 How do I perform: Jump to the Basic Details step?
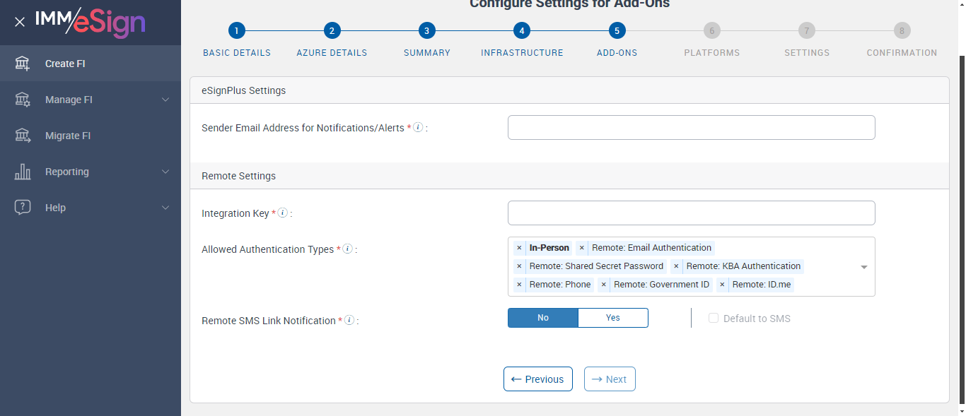(236, 31)
